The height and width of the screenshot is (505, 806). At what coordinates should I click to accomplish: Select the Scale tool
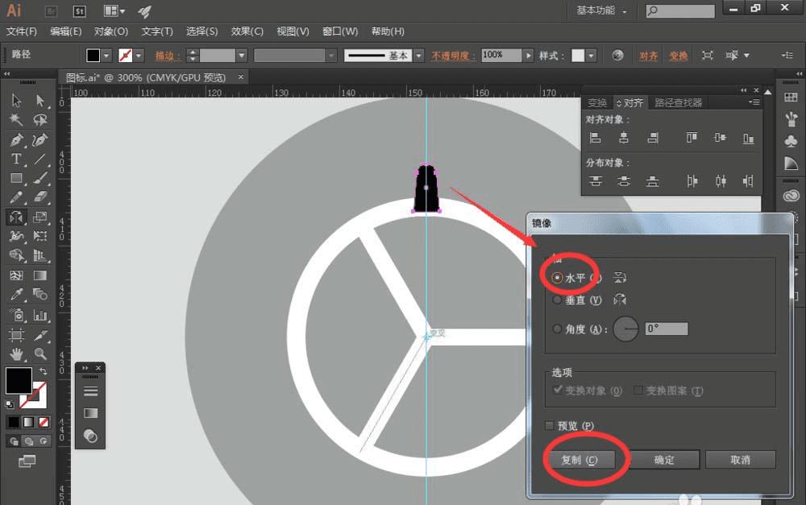pyautogui.click(x=40, y=217)
